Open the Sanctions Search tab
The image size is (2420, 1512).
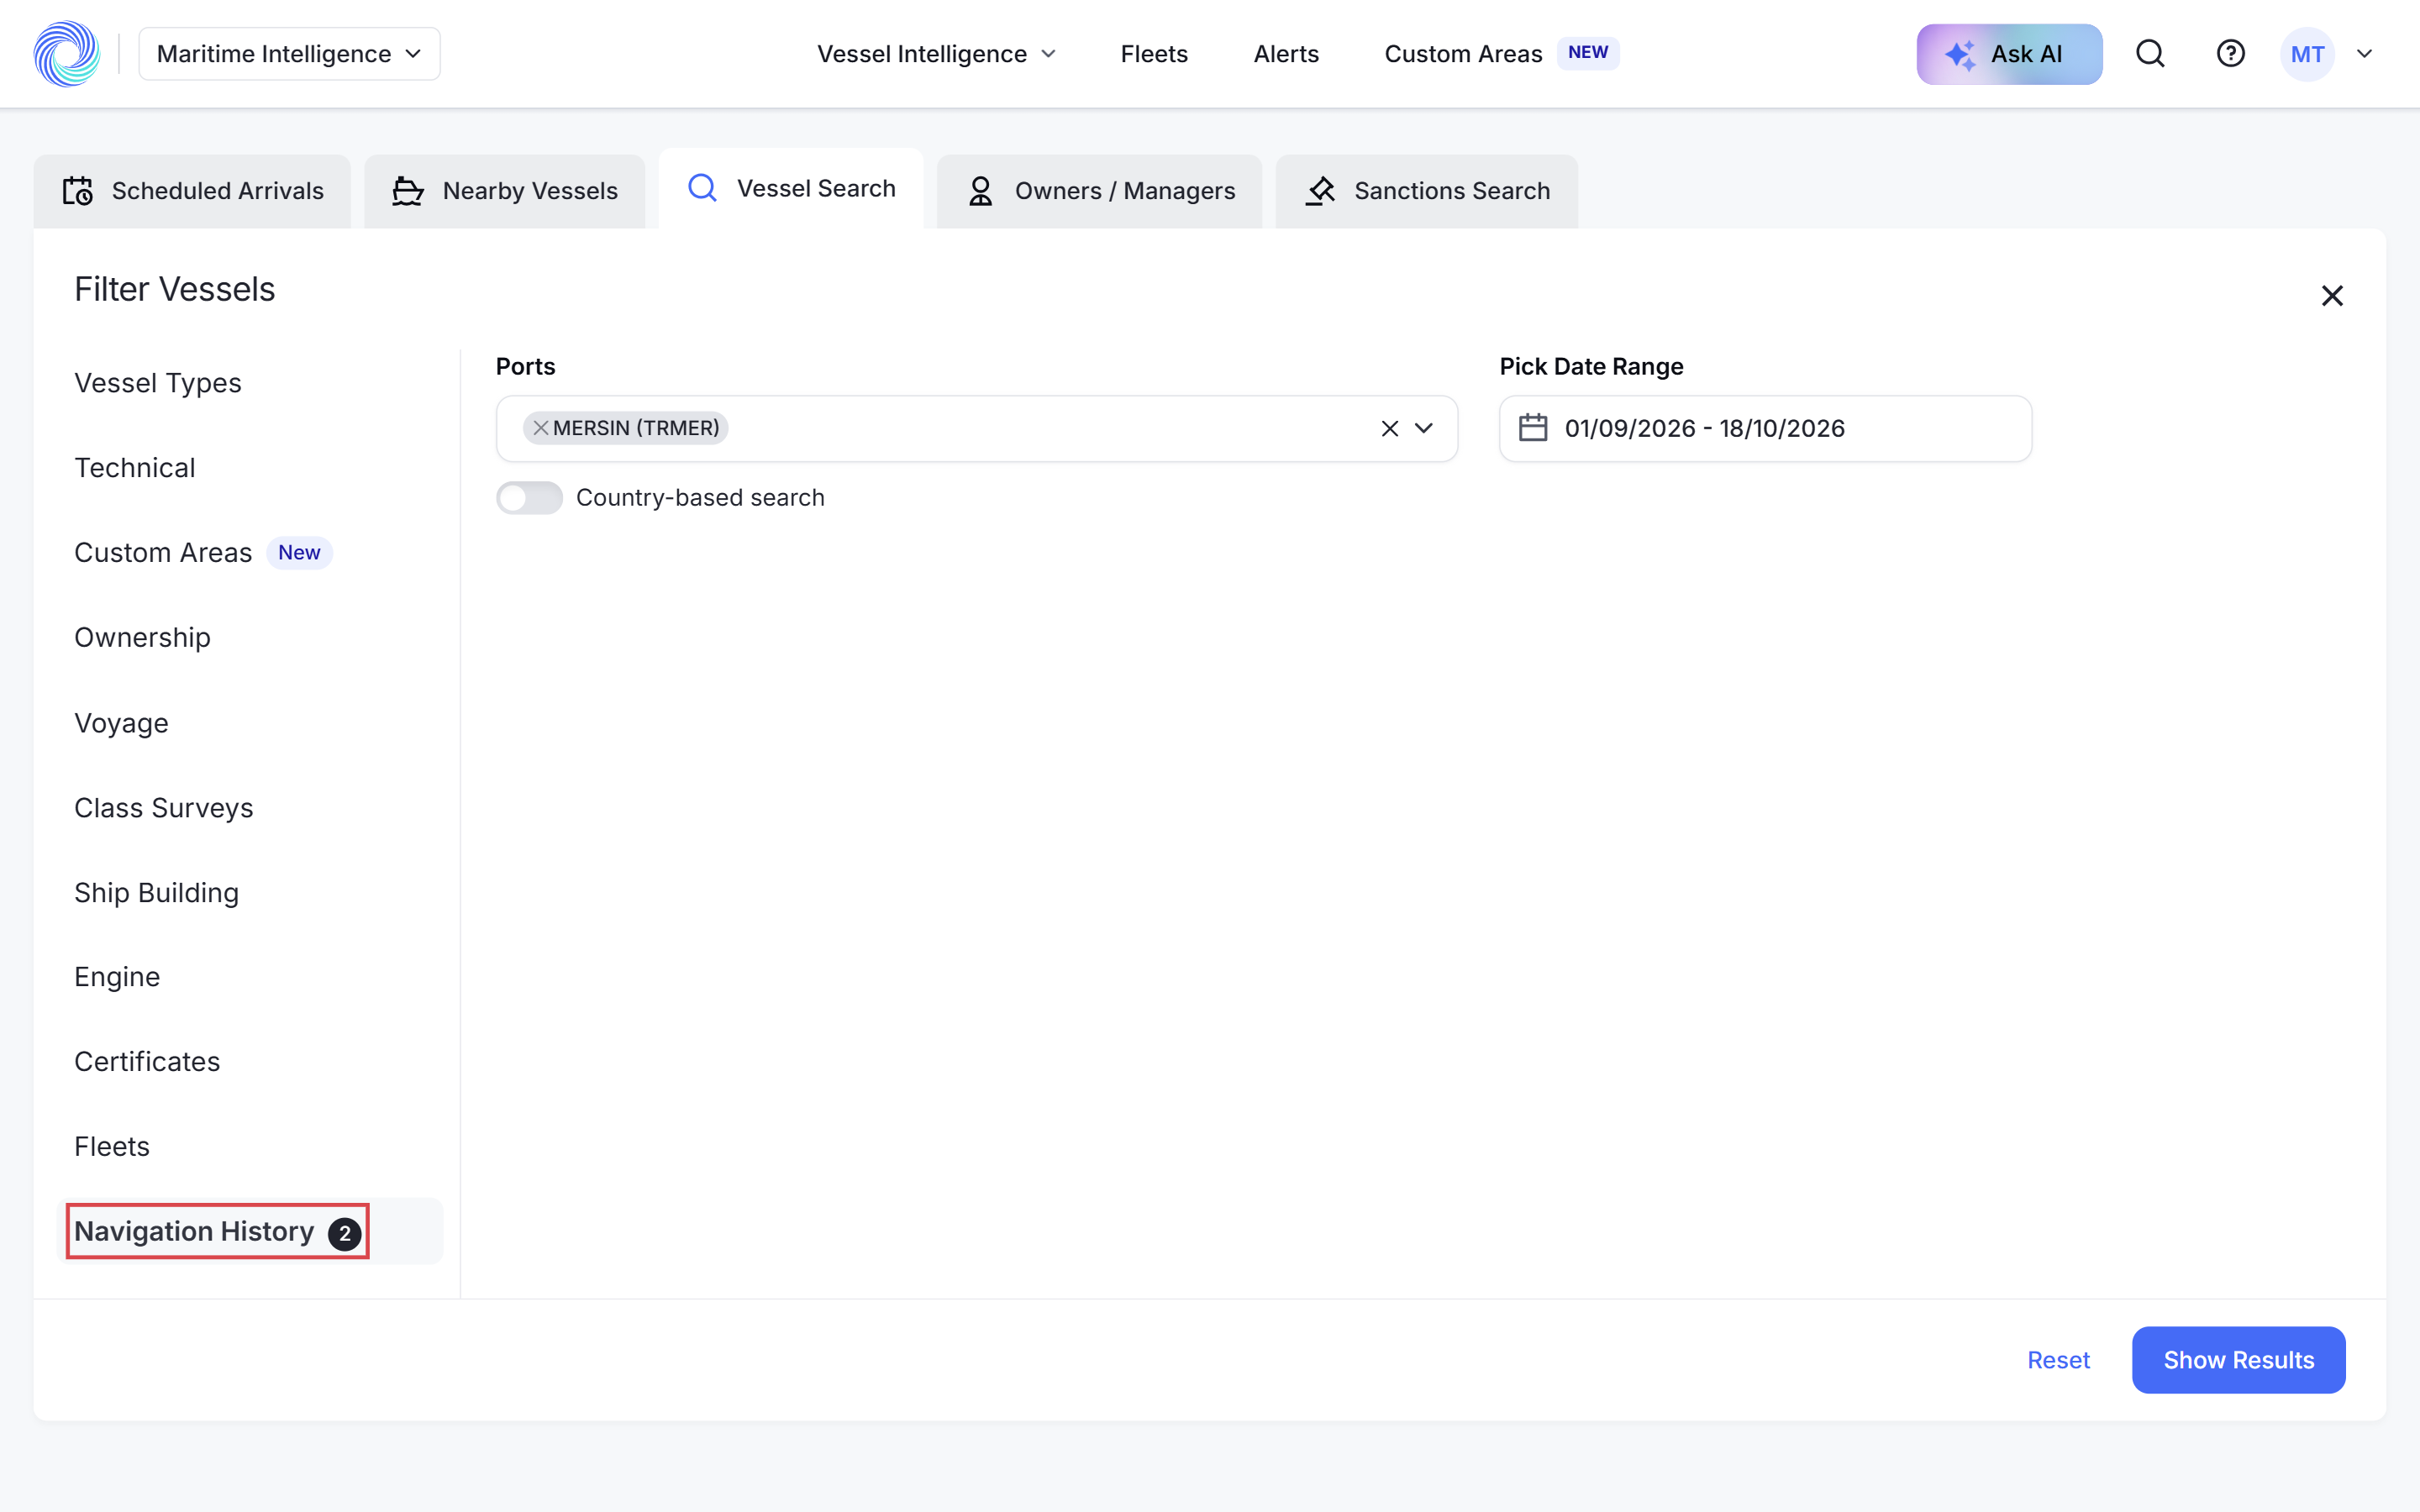pyautogui.click(x=1427, y=191)
